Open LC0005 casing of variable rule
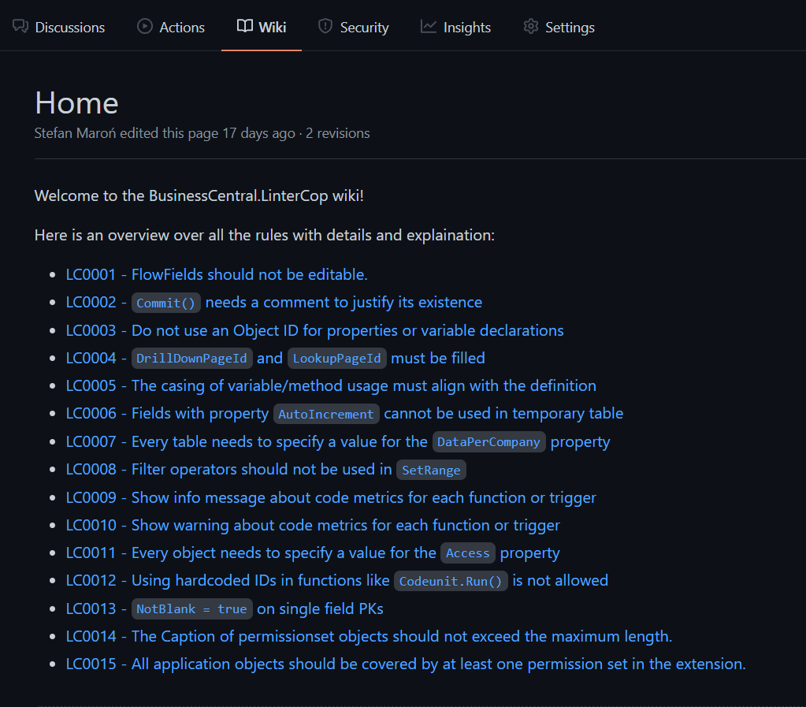The image size is (806, 707). coord(331,386)
